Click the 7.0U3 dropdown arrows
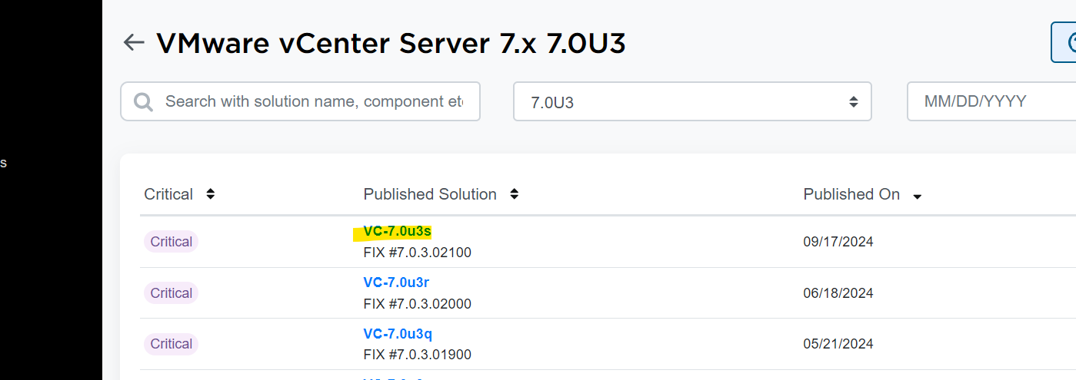This screenshot has width=1076, height=380. (853, 101)
